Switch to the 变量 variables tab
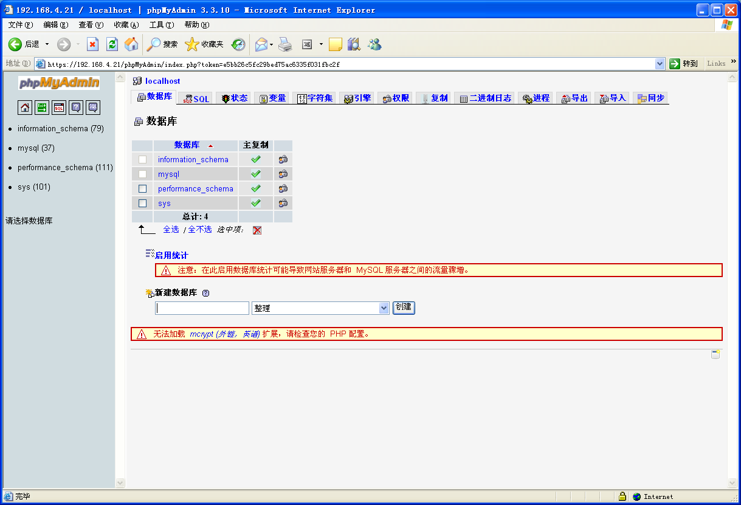Viewport: 741px width, 505px height. (x=272, y=98)
